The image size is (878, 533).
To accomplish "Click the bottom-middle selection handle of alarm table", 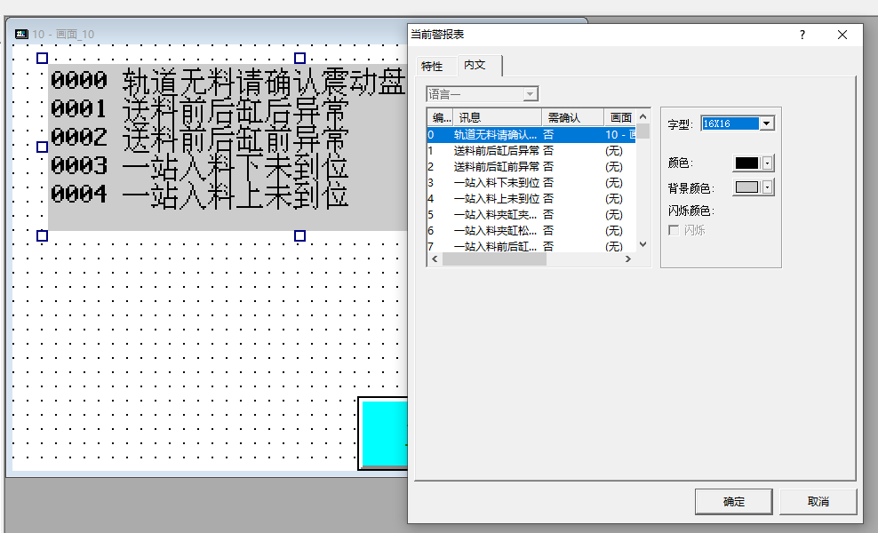I will click(x=299, y=235).
